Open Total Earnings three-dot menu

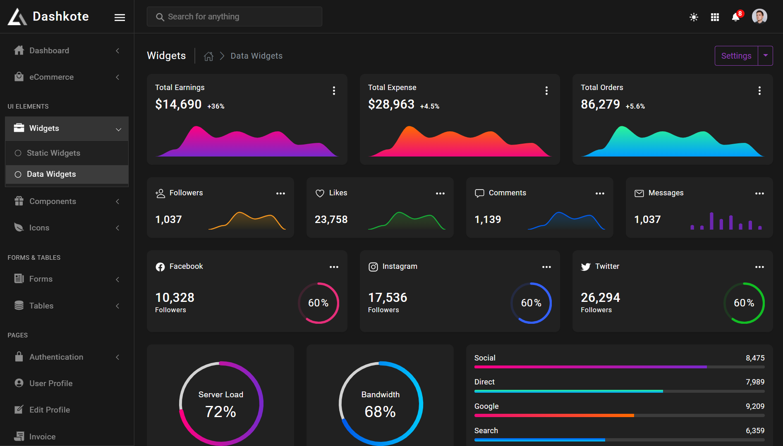[334, 91]
